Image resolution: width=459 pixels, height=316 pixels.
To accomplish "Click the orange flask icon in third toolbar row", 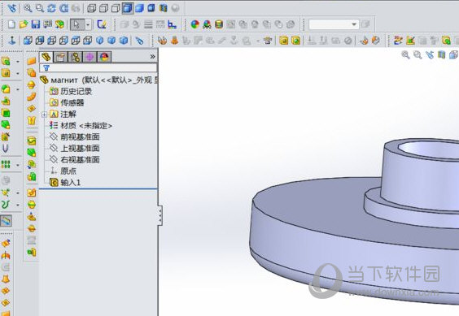I will [174, 41].
